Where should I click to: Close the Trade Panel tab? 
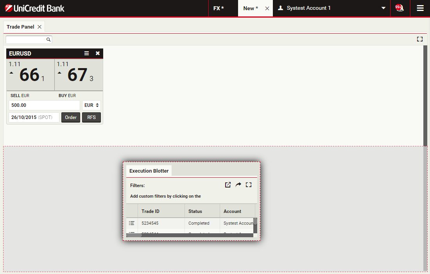coord(39,27)
